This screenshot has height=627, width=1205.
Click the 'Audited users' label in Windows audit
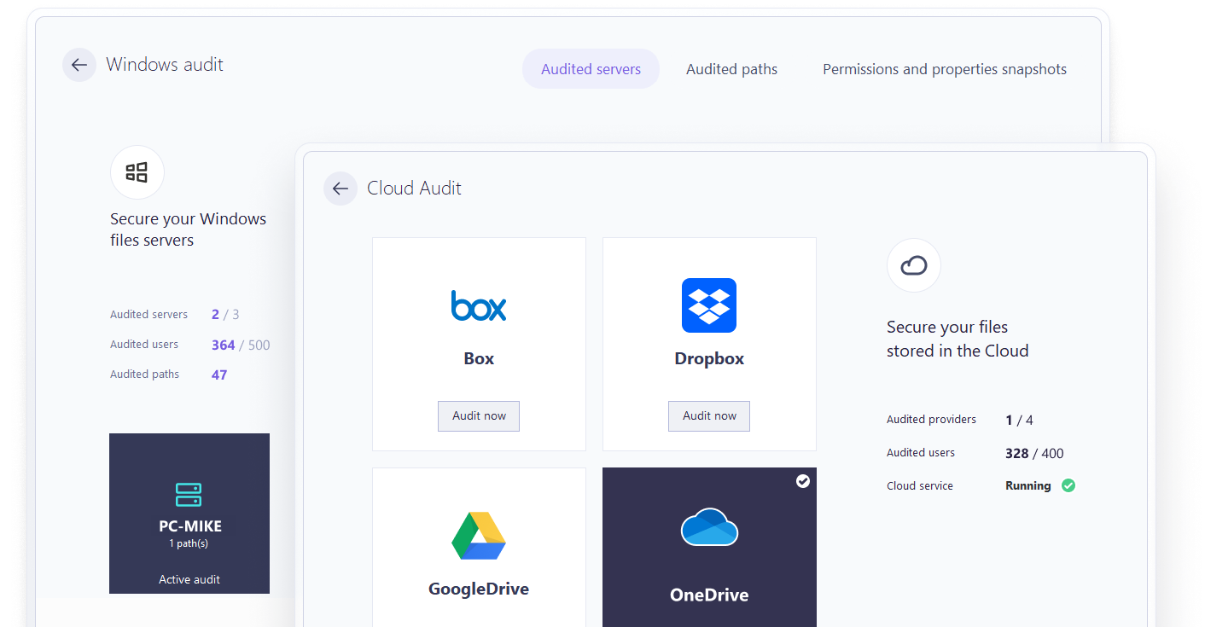[144, 345]
